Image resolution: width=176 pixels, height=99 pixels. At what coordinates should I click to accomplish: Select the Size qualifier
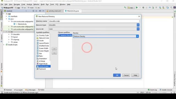43,53
